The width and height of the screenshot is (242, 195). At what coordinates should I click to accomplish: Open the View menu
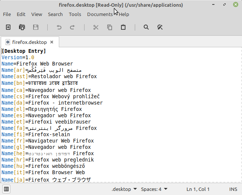pos(36,15)
